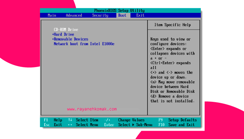Click the Select Sub-Menu triangle arrow
The height and width of the screenshot is (139, 244).
[133, 125]
